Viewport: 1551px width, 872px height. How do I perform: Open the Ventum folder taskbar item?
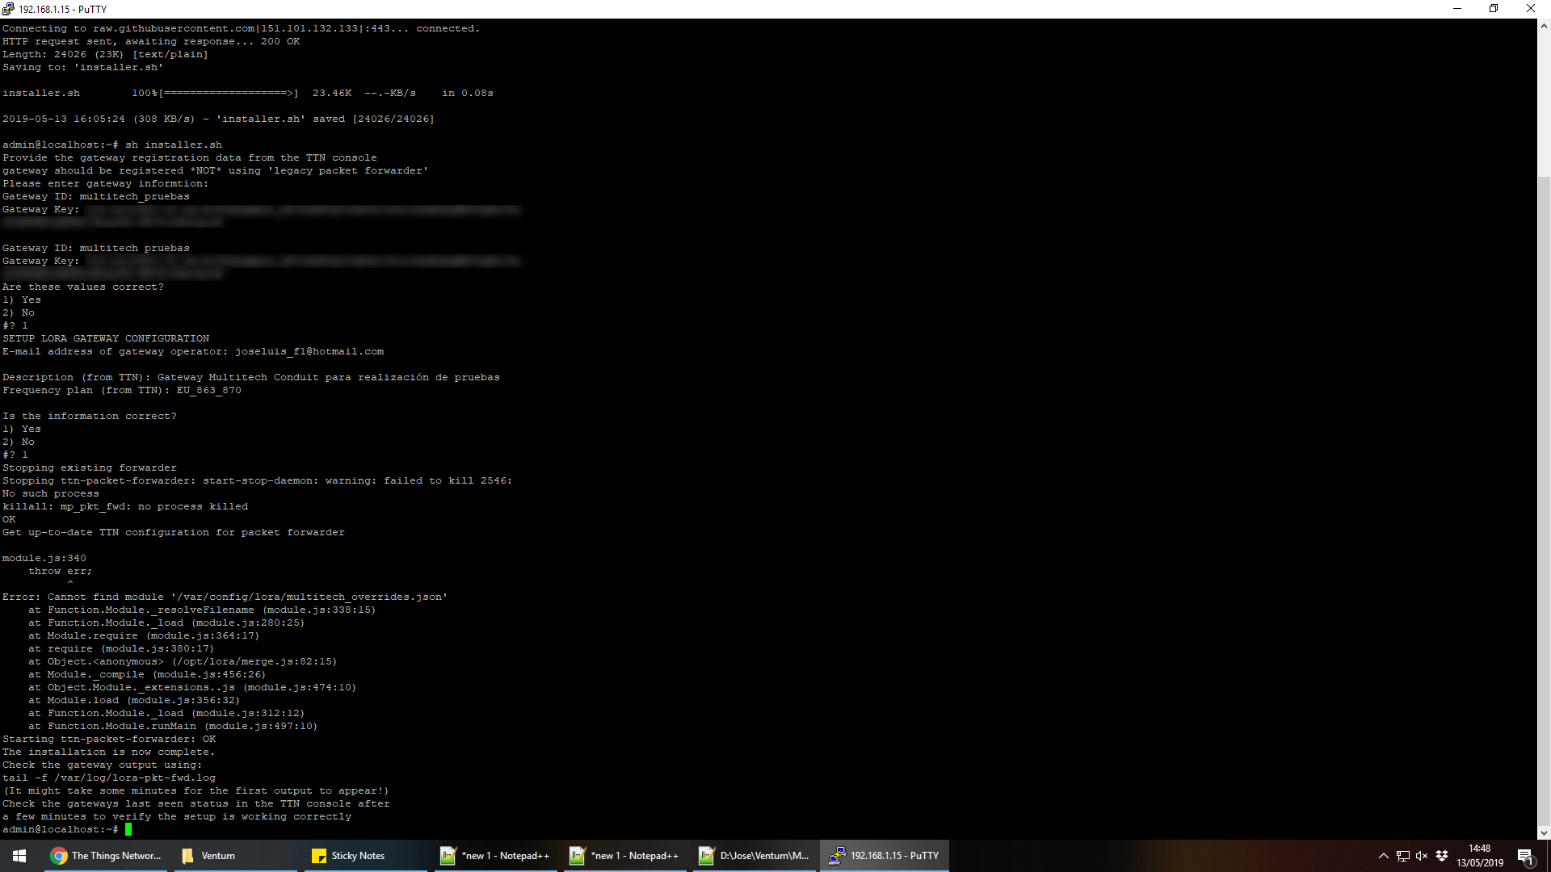click(x=234, y=856)
